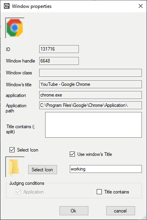Screen dimensions: 147x220
Task: Close the Window properties dialog
Action: tap(141, 6)
